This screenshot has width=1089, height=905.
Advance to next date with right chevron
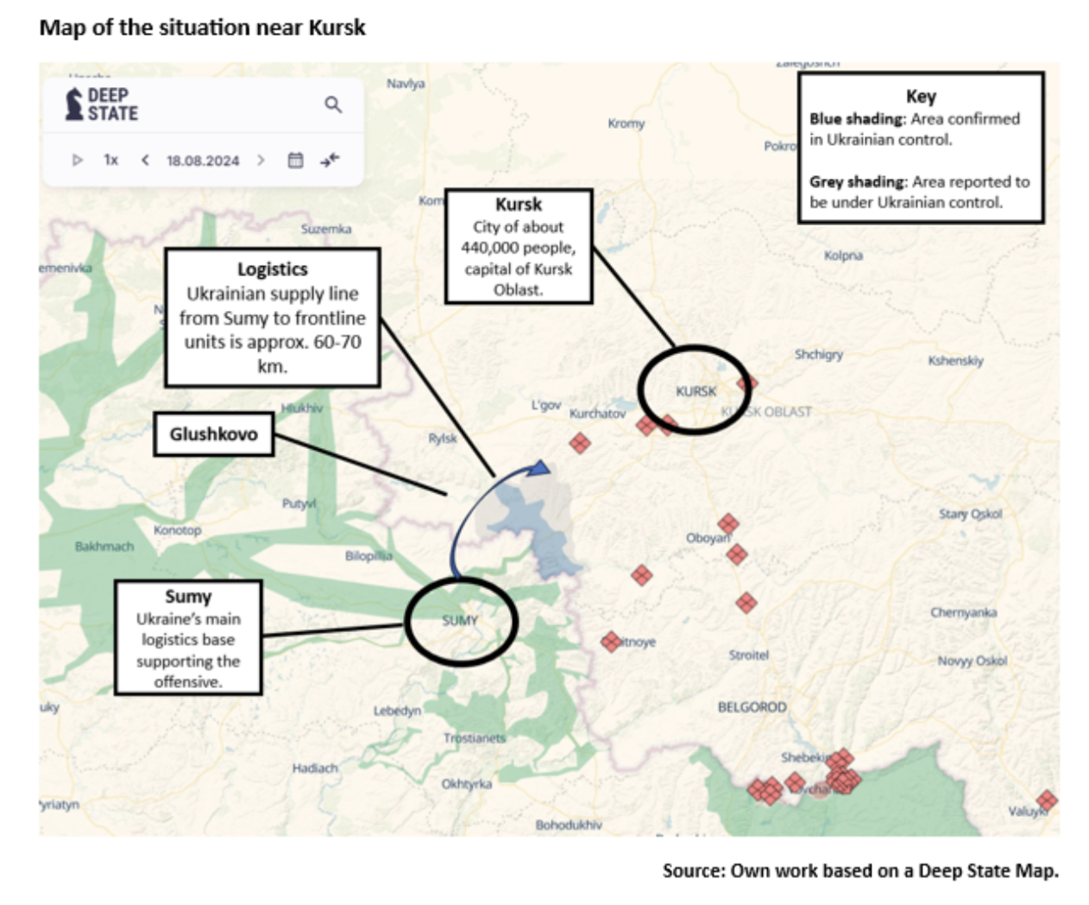(261, 160)
